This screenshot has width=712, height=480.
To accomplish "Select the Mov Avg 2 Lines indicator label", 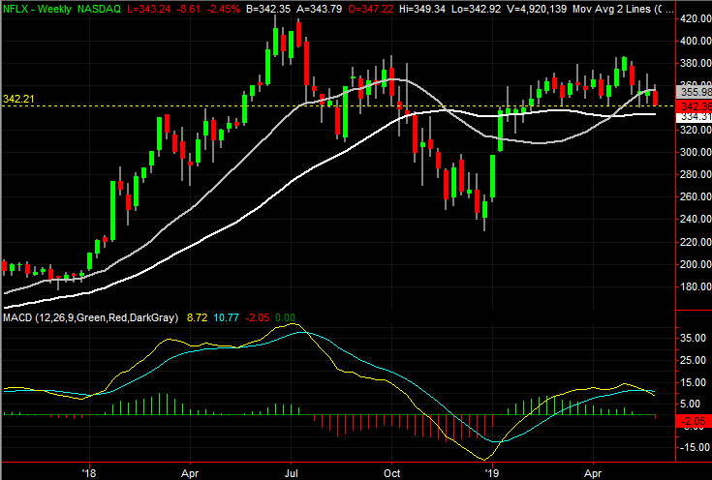I will pos(622,9).
